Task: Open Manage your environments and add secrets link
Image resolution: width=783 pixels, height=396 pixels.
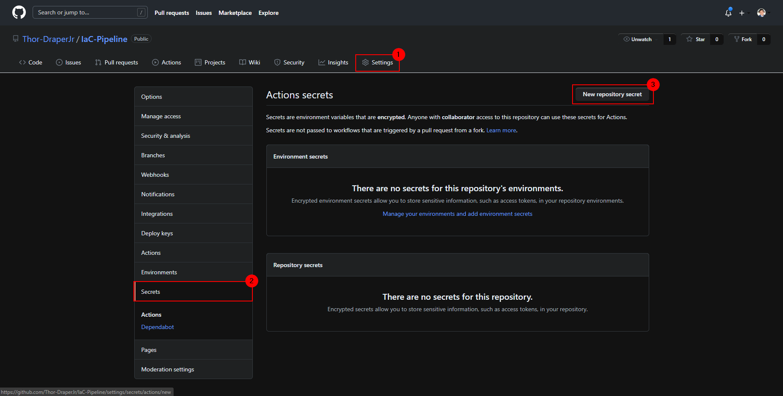Action: point(457,214)
